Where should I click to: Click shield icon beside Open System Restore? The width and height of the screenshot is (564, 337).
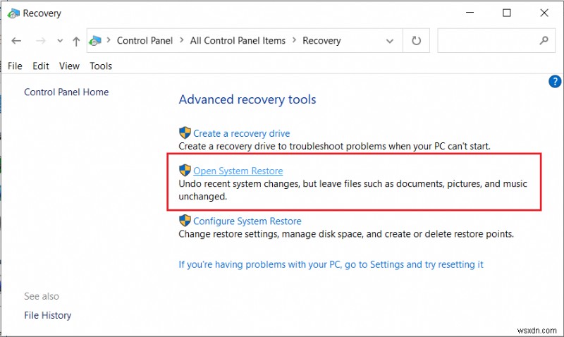[185, 171]
